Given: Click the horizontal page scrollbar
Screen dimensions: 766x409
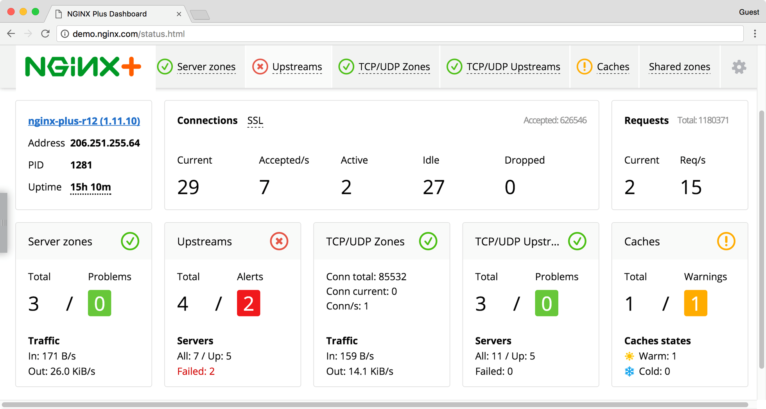Looking at the screenshot, I should [x=375, y=405].
